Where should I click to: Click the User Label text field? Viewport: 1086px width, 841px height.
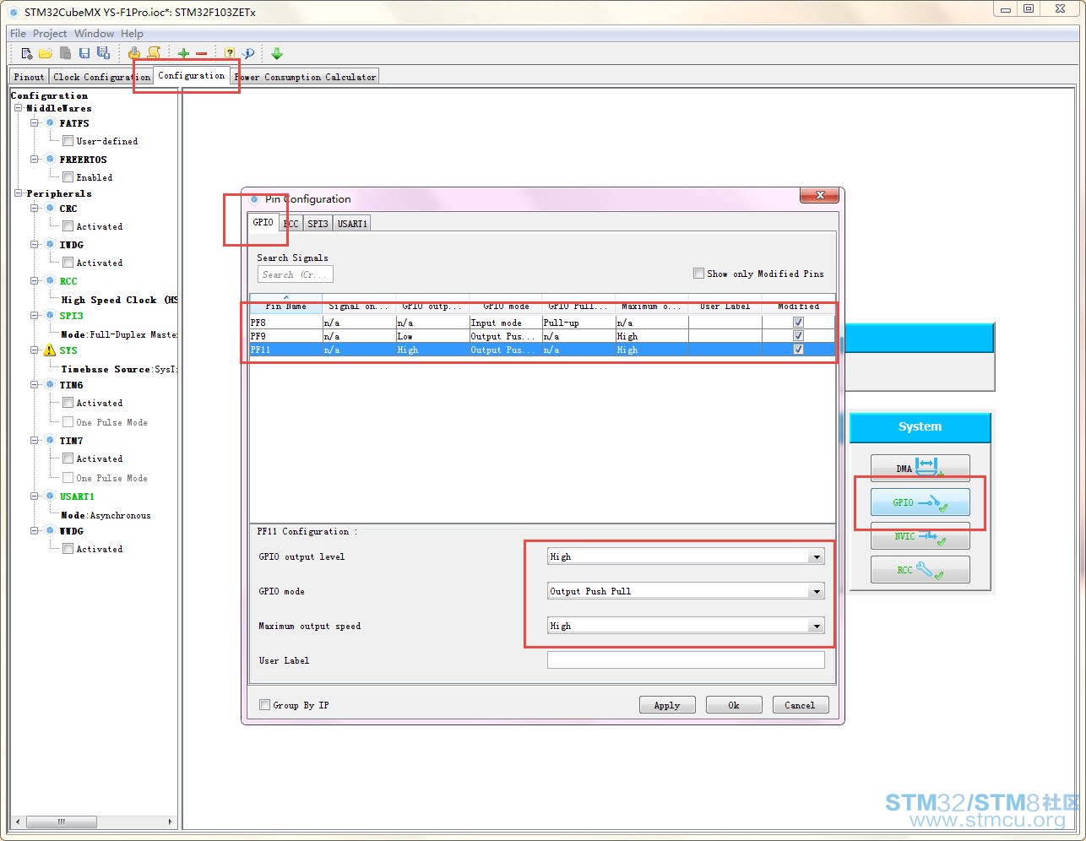pyautogui.click(x=686, y=660)
